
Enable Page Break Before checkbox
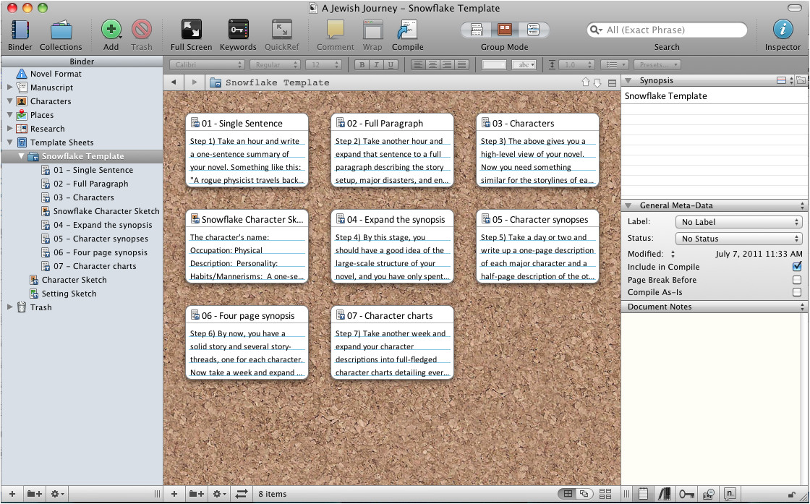796,280
